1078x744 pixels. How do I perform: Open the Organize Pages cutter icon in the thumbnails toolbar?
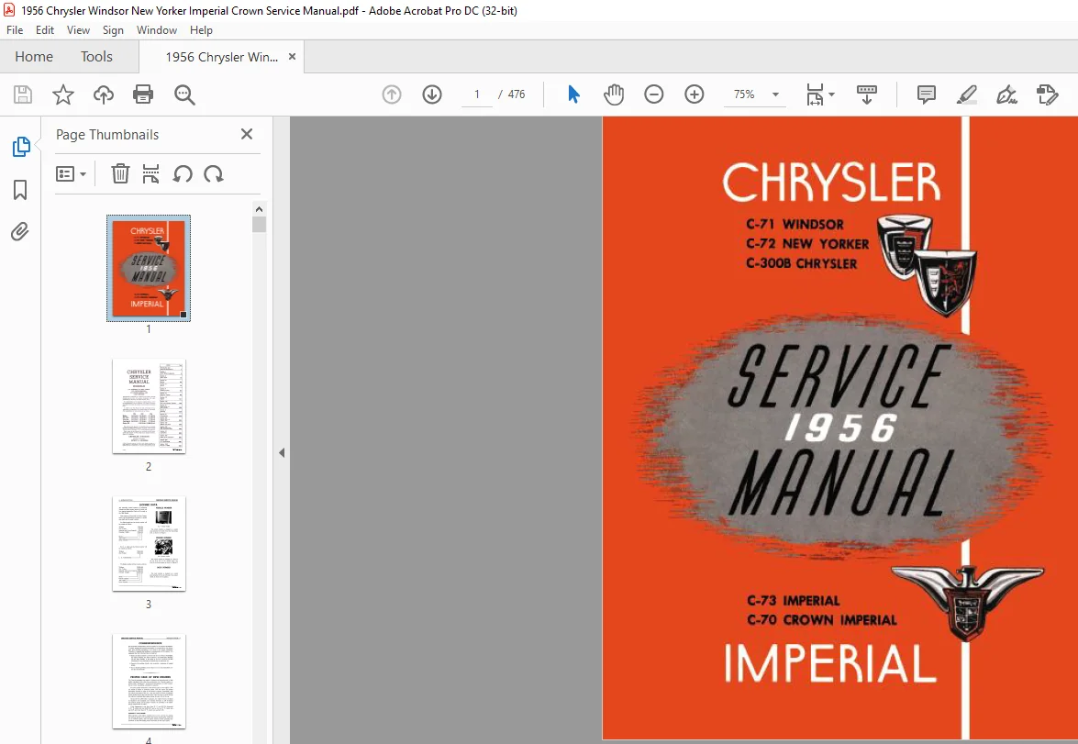150,173
